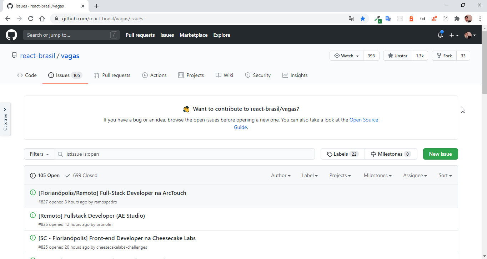Open the Filters dropdown

[x=39, y=154]
